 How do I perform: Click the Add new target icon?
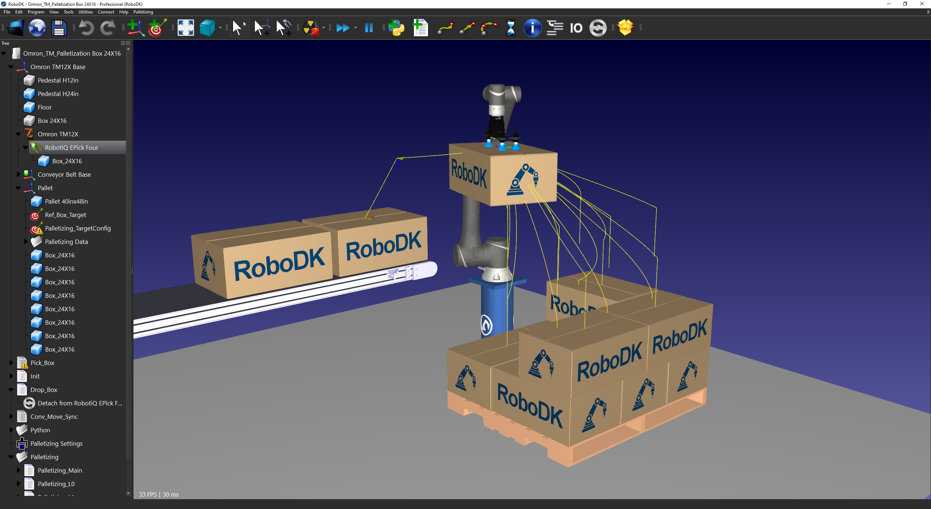157,28
